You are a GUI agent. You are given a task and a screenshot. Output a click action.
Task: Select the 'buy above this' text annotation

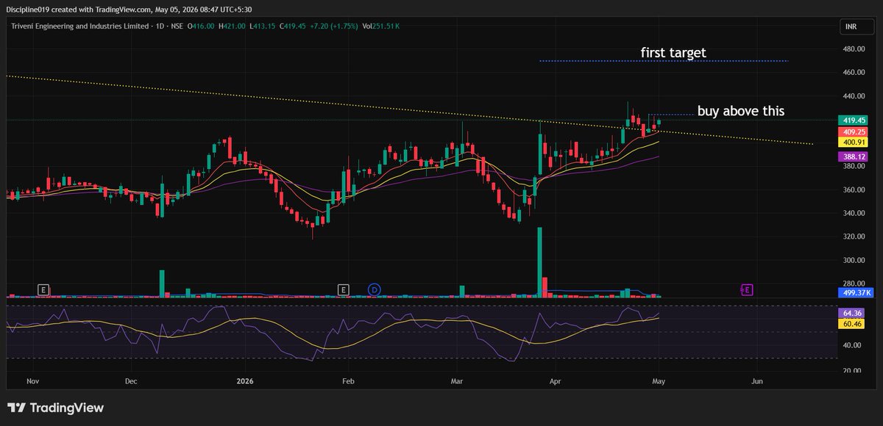click(741, 111)
